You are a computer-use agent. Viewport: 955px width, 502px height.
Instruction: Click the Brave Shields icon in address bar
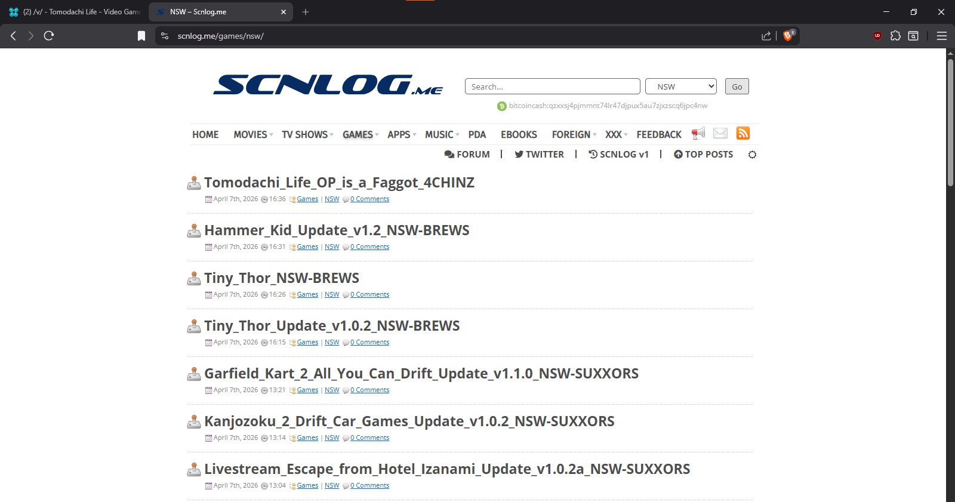[788, 36]
